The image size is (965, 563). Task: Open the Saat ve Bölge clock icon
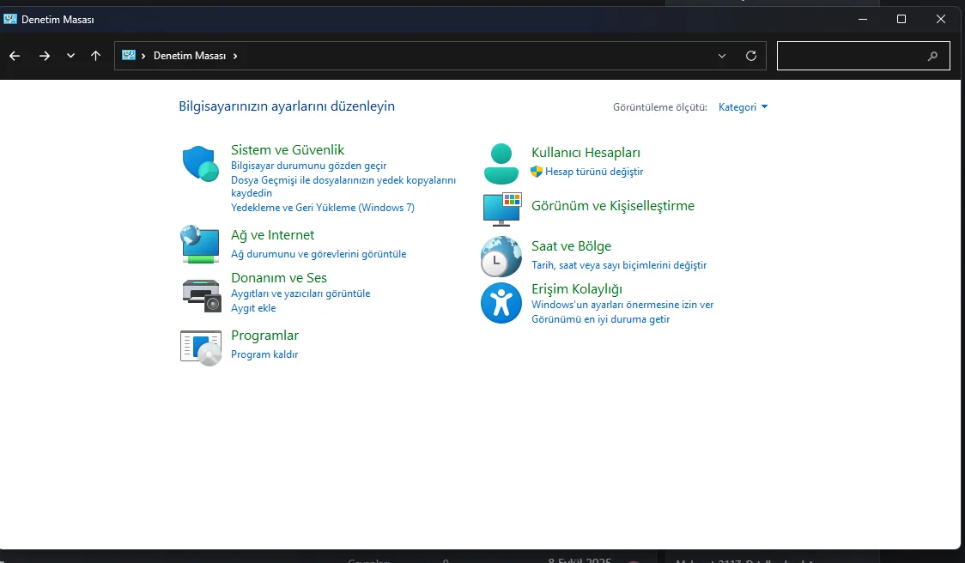501,257
